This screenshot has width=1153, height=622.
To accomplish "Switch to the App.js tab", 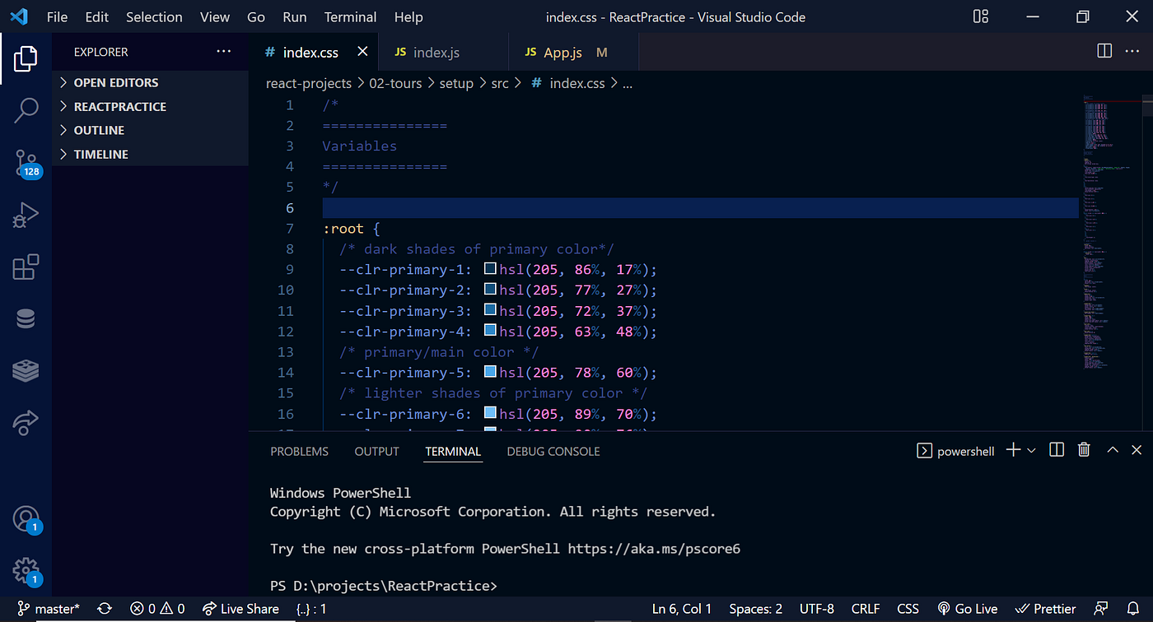I will pos(564,52).
